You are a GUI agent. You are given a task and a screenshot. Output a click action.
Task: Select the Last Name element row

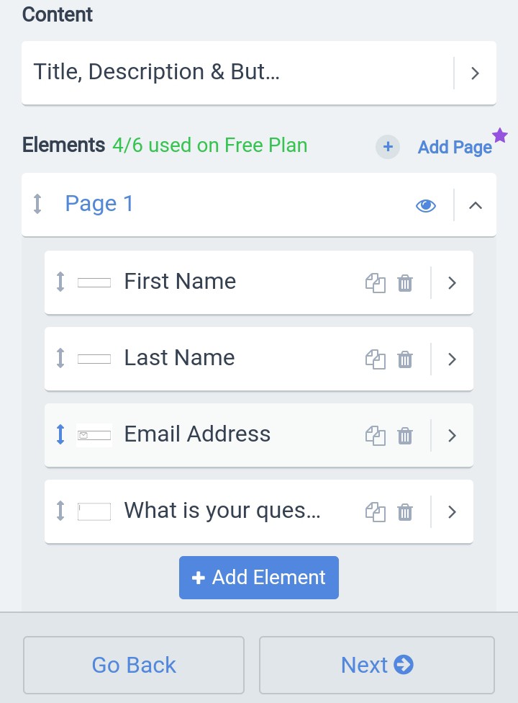click(x=216, y=359)
